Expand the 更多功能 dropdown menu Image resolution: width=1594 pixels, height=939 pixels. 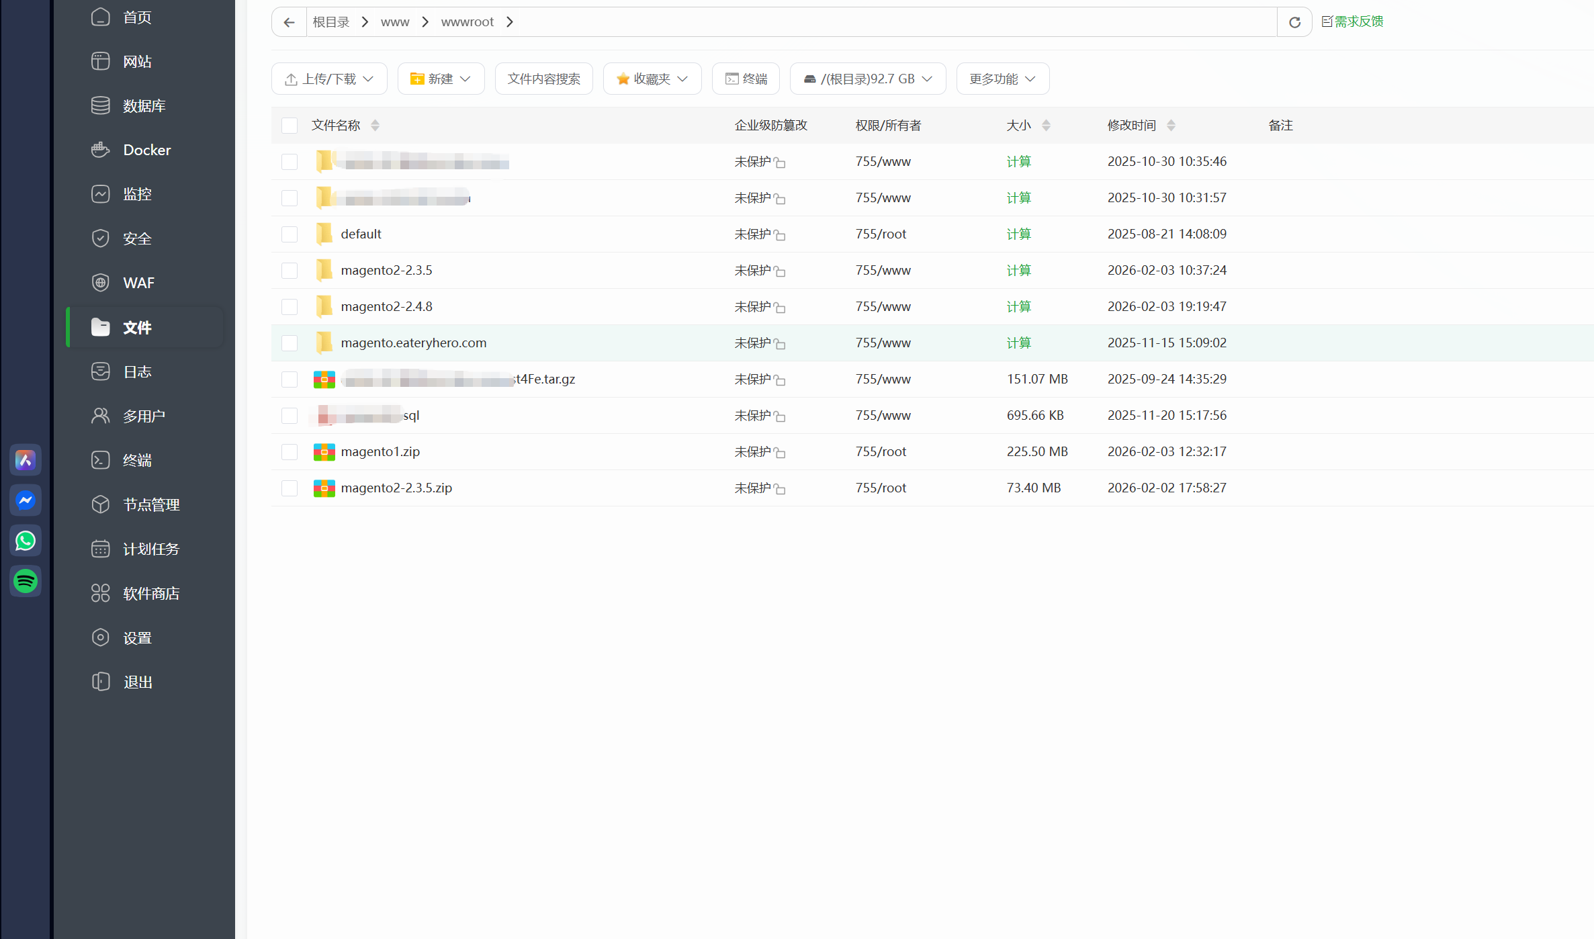(1002, 79)
